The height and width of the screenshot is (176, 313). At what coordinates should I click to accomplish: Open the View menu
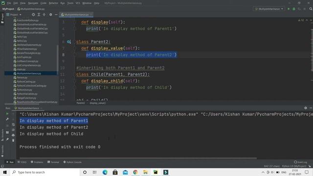coord(23,3)
